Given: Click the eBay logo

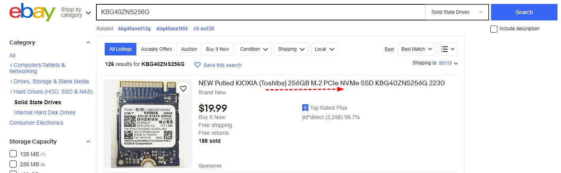Looking at the screenshot, I should [x=32, y=13].
